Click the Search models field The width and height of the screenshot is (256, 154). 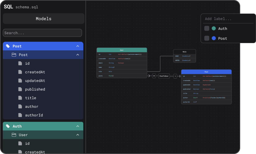click(x=42, y=33)
